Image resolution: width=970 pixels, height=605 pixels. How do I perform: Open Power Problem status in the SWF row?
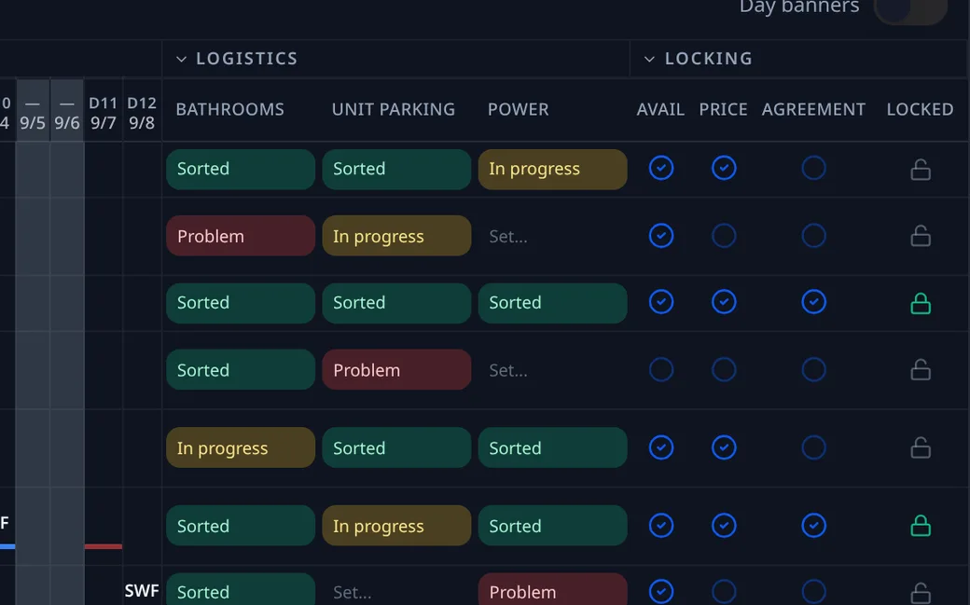click(552, 590)
